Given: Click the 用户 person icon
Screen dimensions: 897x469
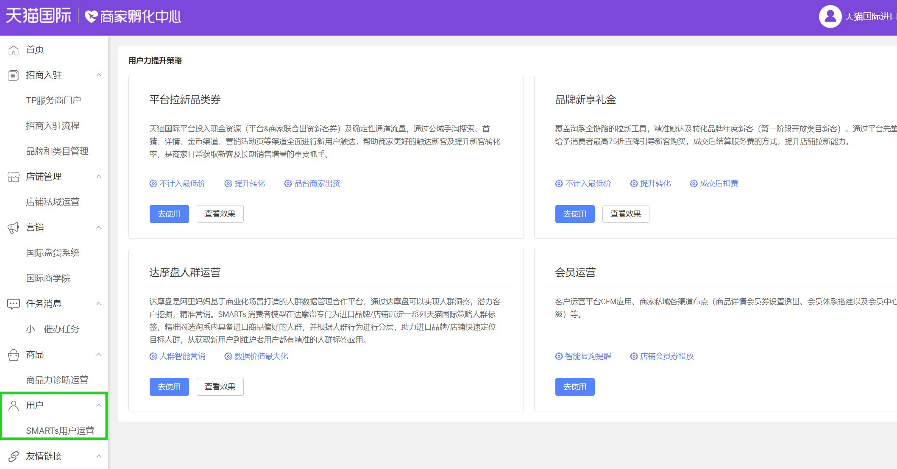Looking at the screenshot, I should pos(14,406).
